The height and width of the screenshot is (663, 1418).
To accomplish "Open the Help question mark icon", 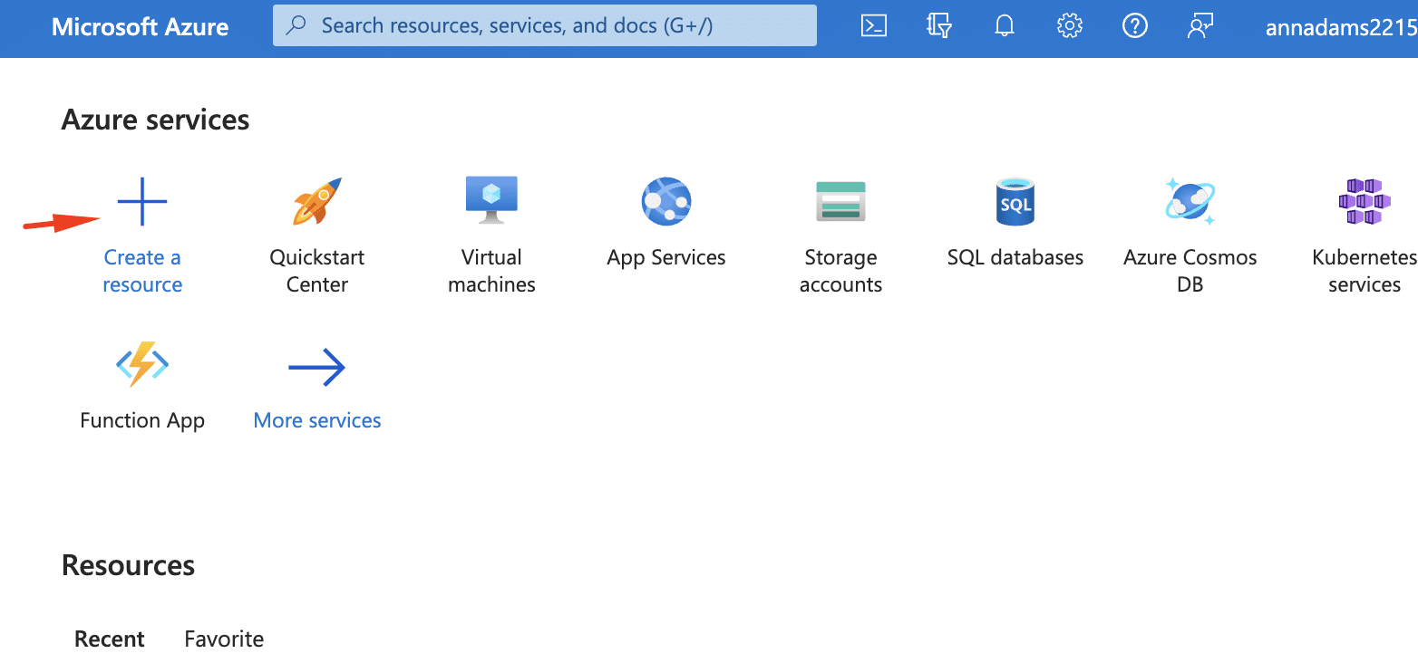I will tap(1134, 26).
